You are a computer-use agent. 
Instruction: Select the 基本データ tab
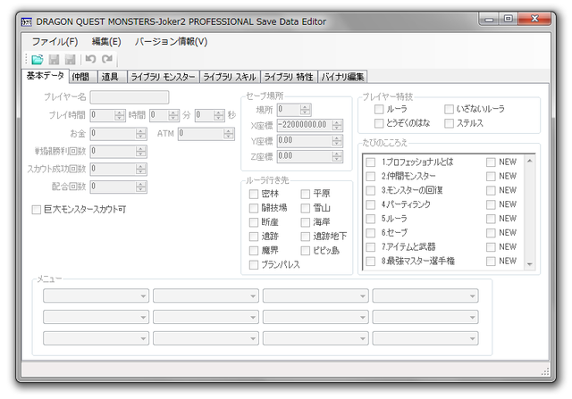pos(46,76)
